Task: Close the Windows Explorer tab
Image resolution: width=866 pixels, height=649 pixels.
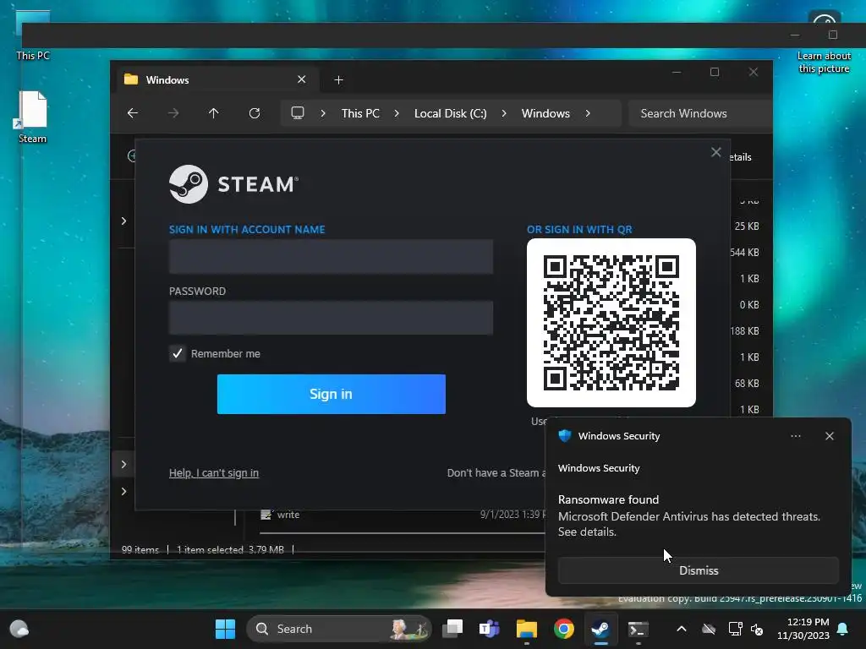Action: coord(302,79)
